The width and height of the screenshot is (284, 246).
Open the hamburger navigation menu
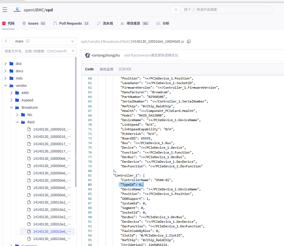pos(5,10)
